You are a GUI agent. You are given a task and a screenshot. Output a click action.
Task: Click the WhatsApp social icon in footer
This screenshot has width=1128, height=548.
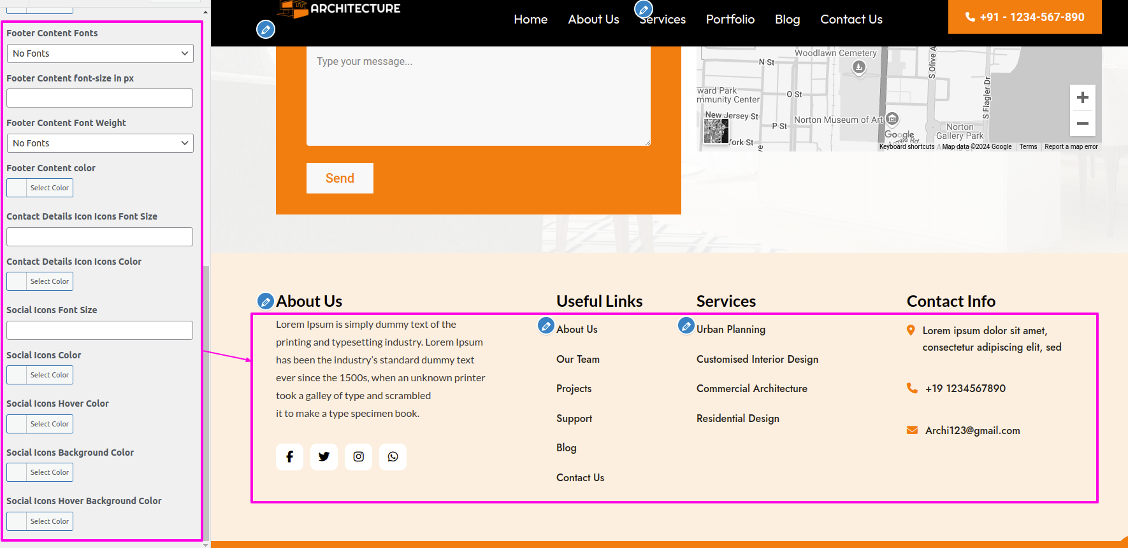pyautogui.click(x=393, y=457)
